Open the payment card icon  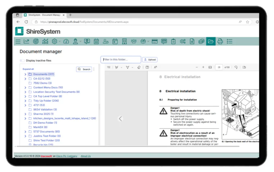click(155, 41)
